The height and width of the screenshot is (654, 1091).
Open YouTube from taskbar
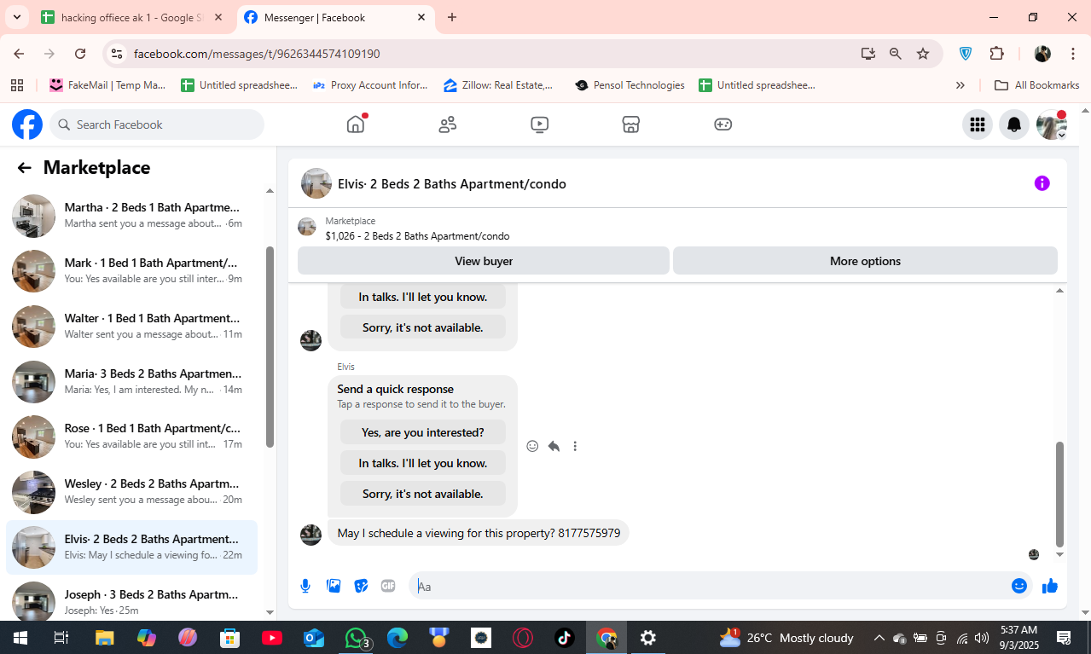(272, 638)
